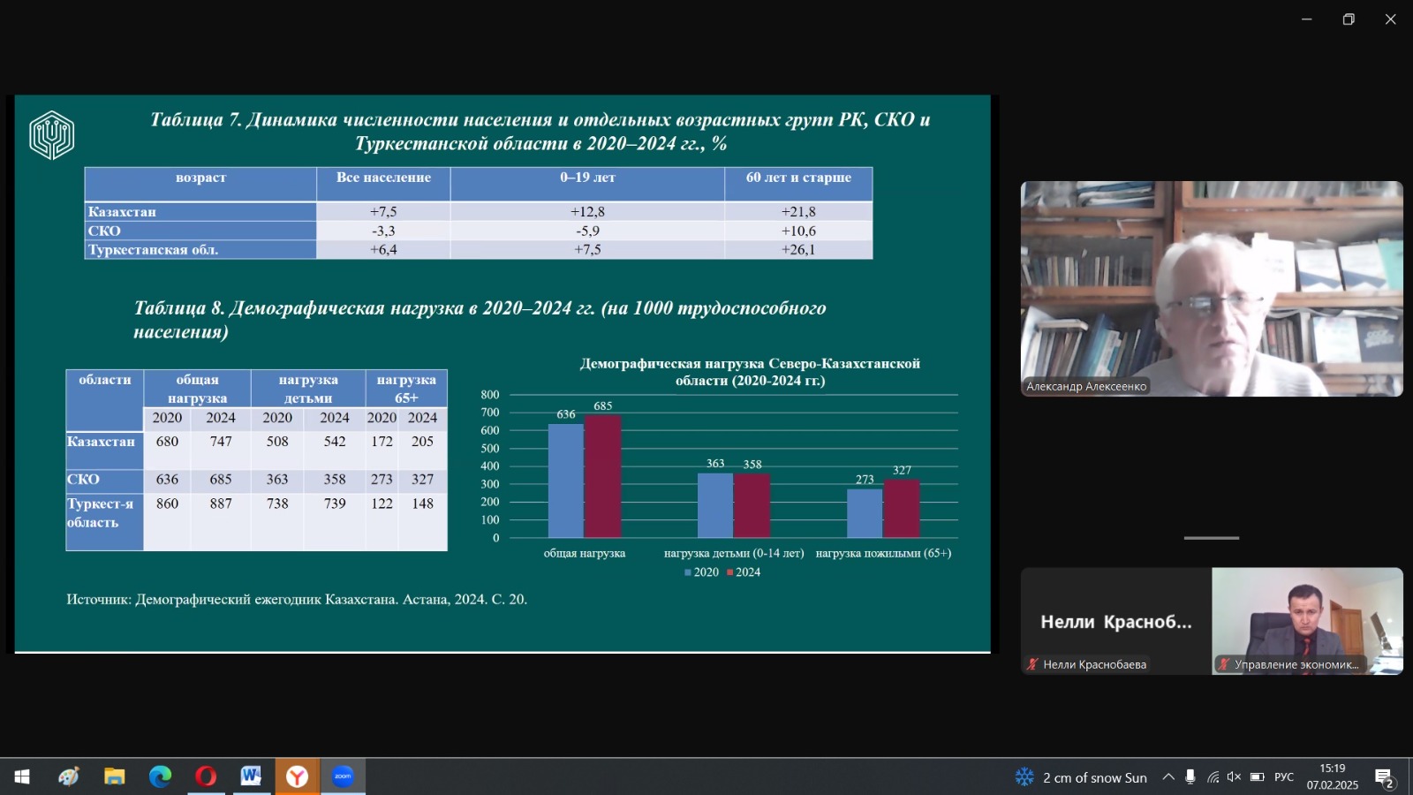Screen dimensions: 1413x795
Task: Launch Opera browser from taskbar
Action: click(206, 776)
